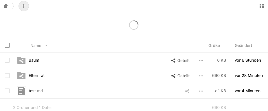Open the new file plus button
268x111 pixels.
click(24, 6)
